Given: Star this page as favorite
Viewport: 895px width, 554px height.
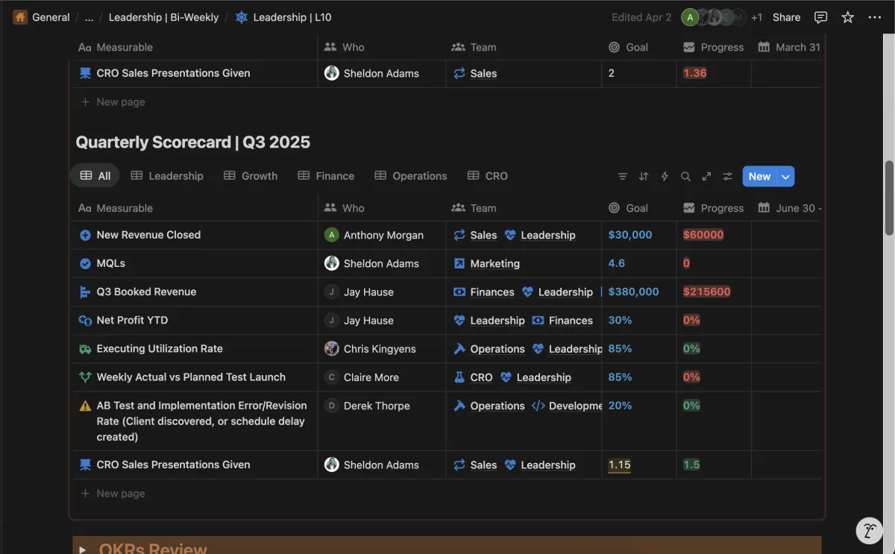Looking at the screenshot, I should [x=848, y=17].
